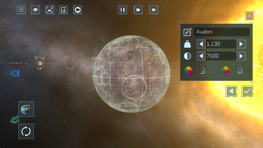
Task: Decrease the mass value 1.130
Action: [201, 44]
